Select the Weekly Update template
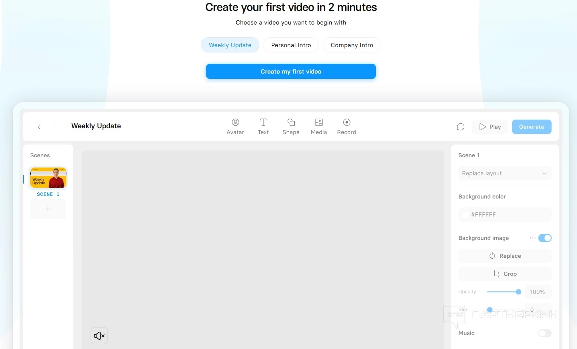The image size is (577, 349). [x=230, y=45]
